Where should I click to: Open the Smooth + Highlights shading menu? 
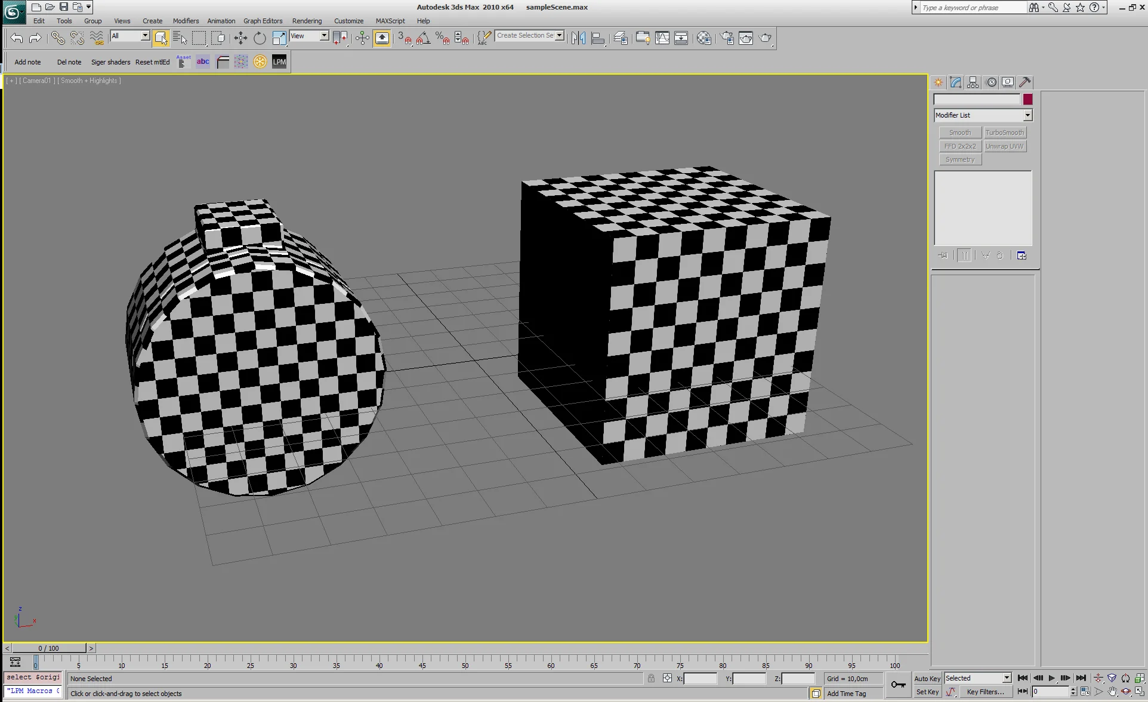click(89, 81)
